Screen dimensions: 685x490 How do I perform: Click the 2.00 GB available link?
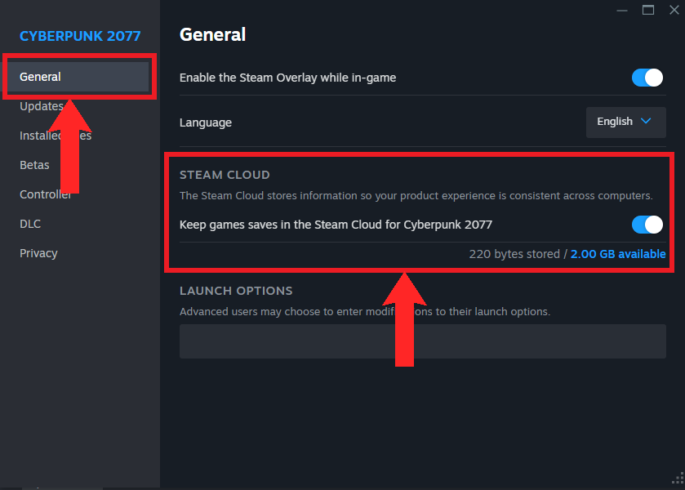tap(618, 254)
